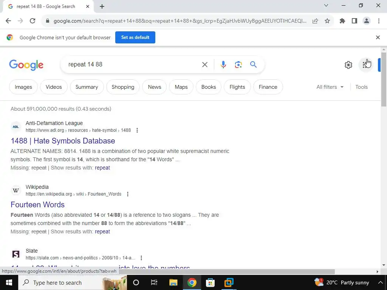Open Task View on taskbar
Viewport: 387px width, 290px height.
154,282
